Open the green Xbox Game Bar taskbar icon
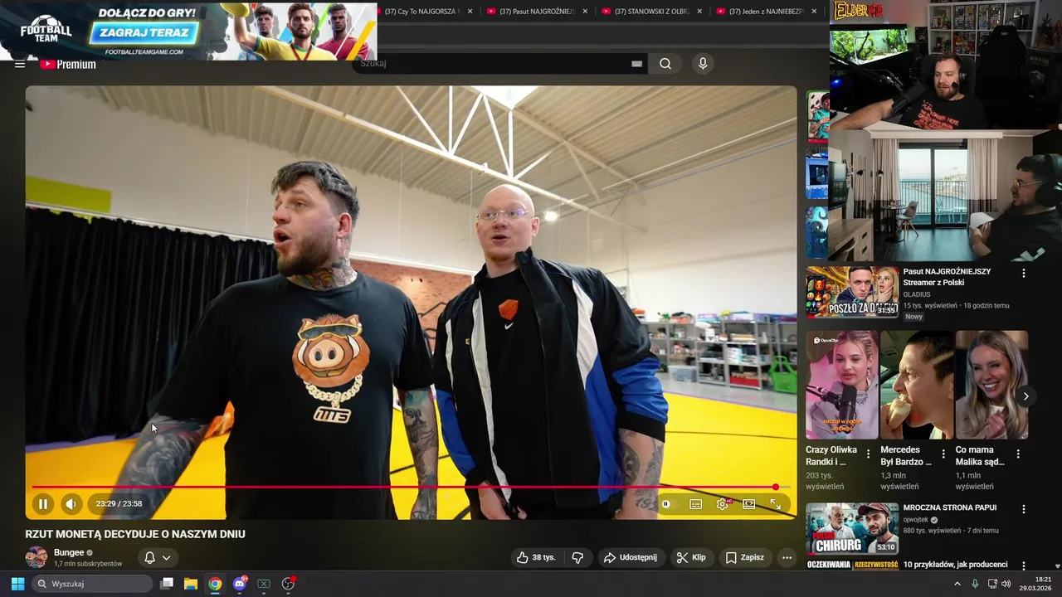 tap(264, 584)
